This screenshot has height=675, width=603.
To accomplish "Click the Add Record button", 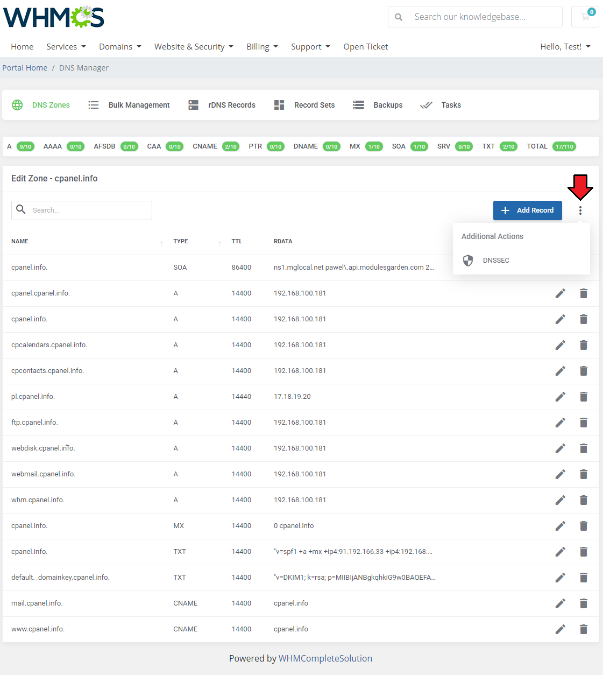I will (x=528, y=210).
